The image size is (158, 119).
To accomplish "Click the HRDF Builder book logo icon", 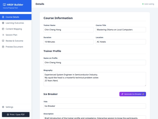I will (4, 5).
